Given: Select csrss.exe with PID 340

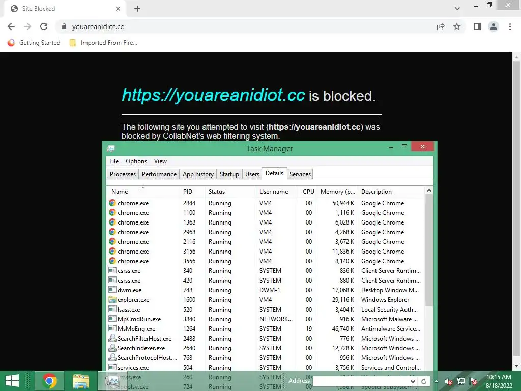Looking at the screenshot, I should [x=266, y=271].
